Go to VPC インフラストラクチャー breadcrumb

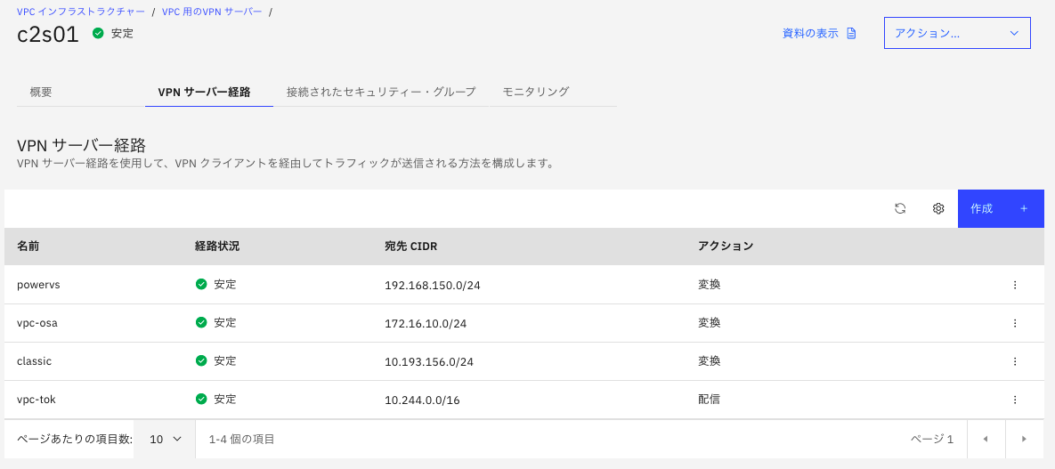pos(81,12)
